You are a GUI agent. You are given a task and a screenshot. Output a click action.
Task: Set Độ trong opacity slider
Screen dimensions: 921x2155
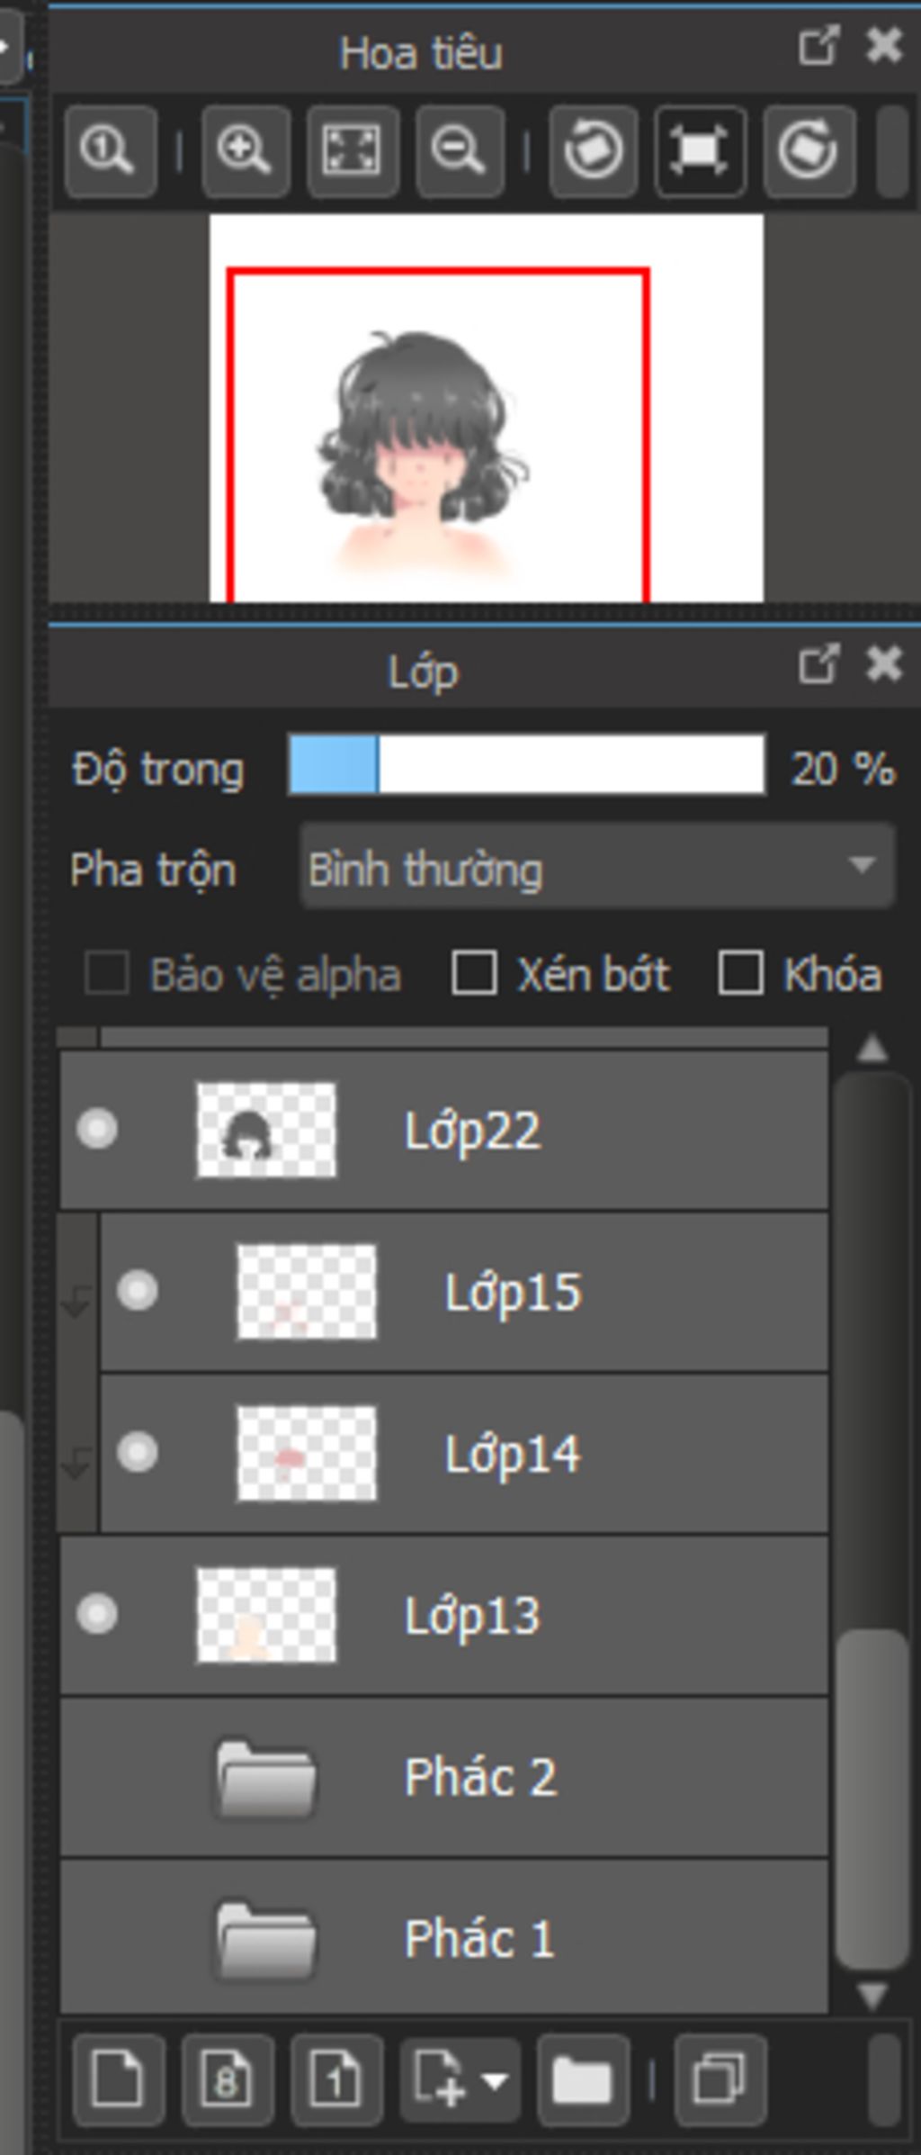tap(526, 765)
